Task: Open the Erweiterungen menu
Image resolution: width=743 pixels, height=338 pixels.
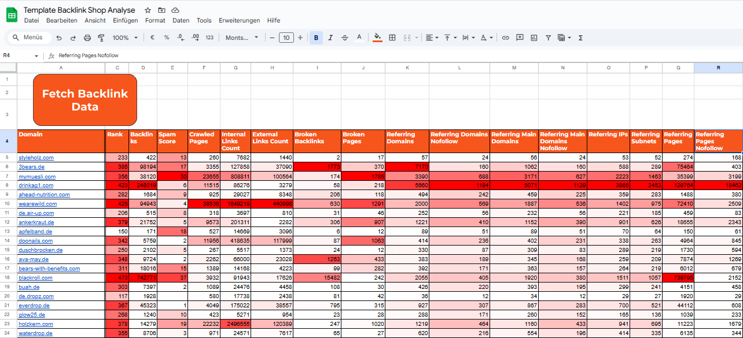Action: (238, 20)
